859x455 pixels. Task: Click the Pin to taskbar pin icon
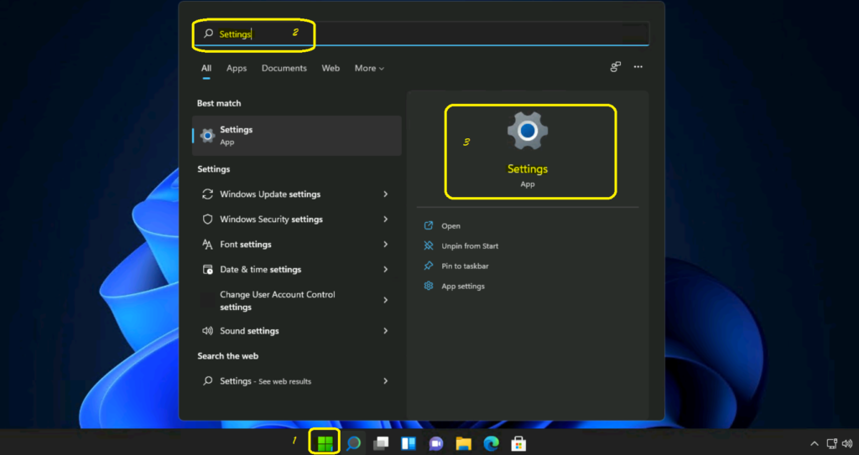429,266
